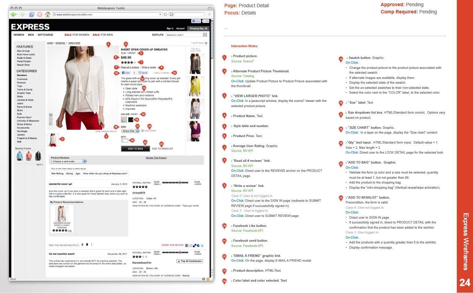Select the Sizing review filter
The image size is (473, 293).
tap(69, 174)
